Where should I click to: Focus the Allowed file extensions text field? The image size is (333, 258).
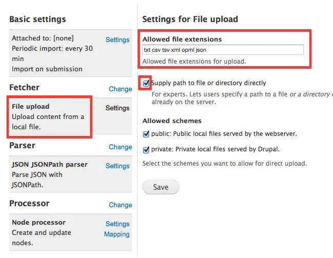click(223, 50)
